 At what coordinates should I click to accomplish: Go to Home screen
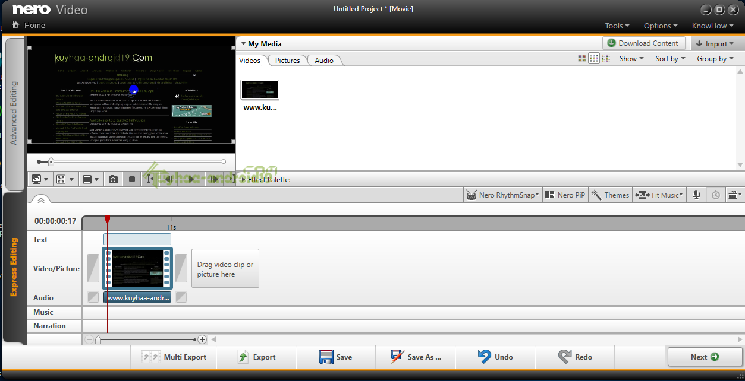click(29, 26)
